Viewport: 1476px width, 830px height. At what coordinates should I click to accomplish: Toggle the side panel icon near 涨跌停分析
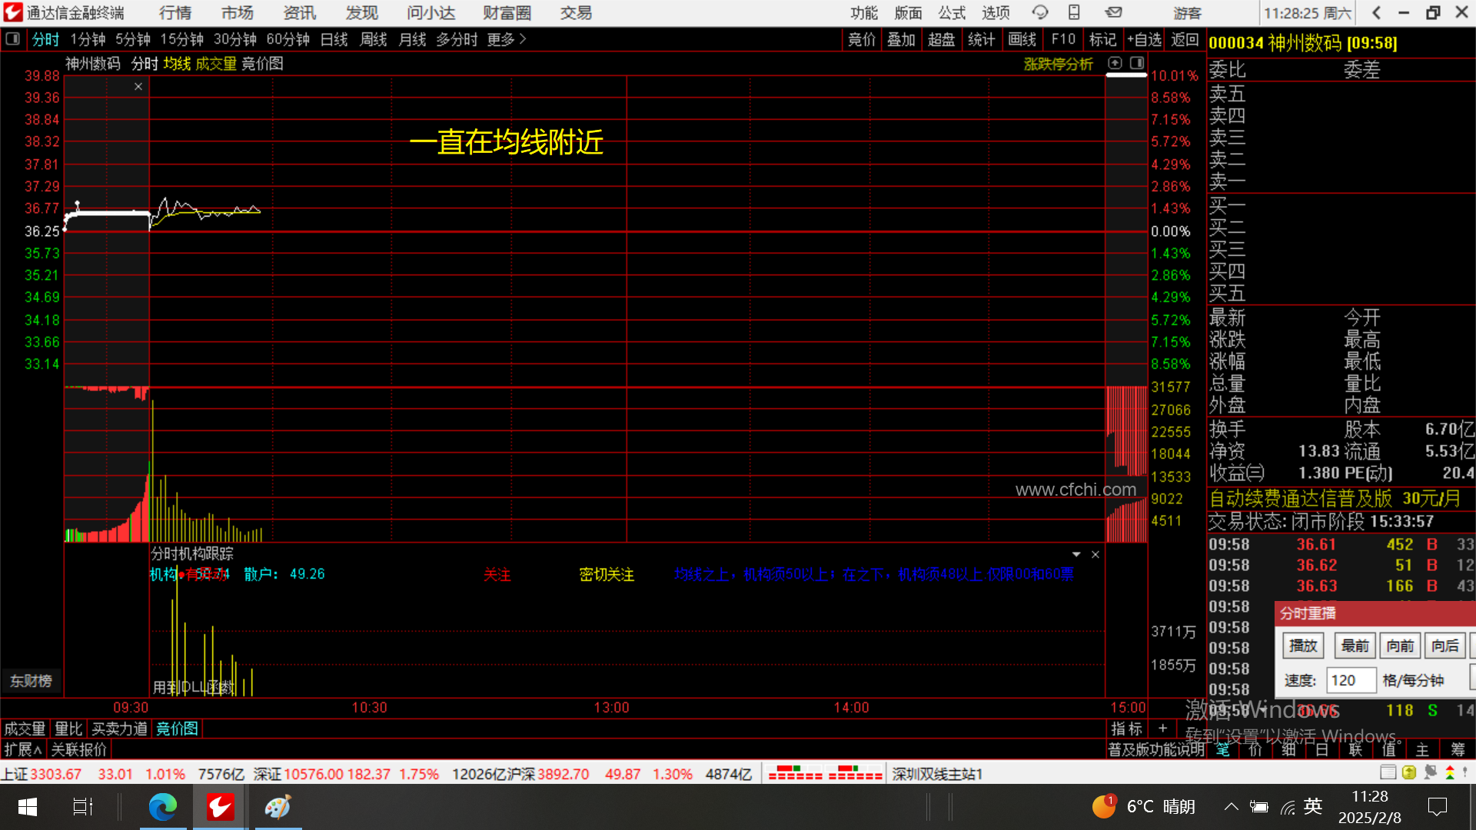pos(1137,63)
